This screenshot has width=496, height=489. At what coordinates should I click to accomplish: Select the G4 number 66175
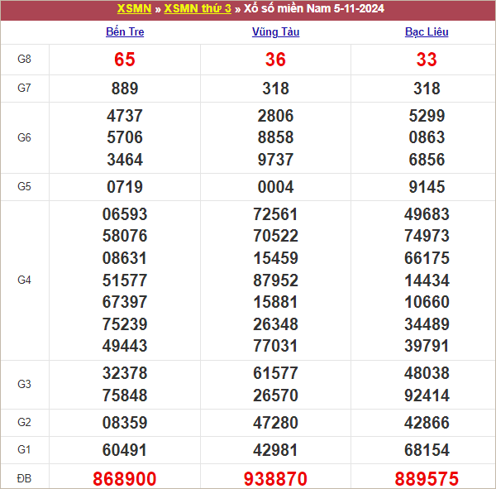coord(427,258)
